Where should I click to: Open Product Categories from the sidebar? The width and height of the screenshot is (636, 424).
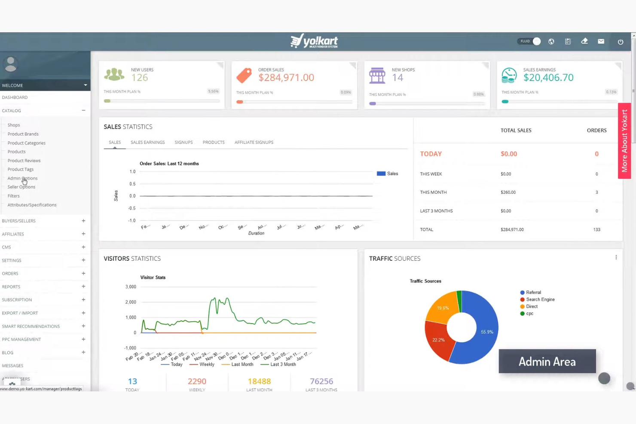[x=26, y=143]
